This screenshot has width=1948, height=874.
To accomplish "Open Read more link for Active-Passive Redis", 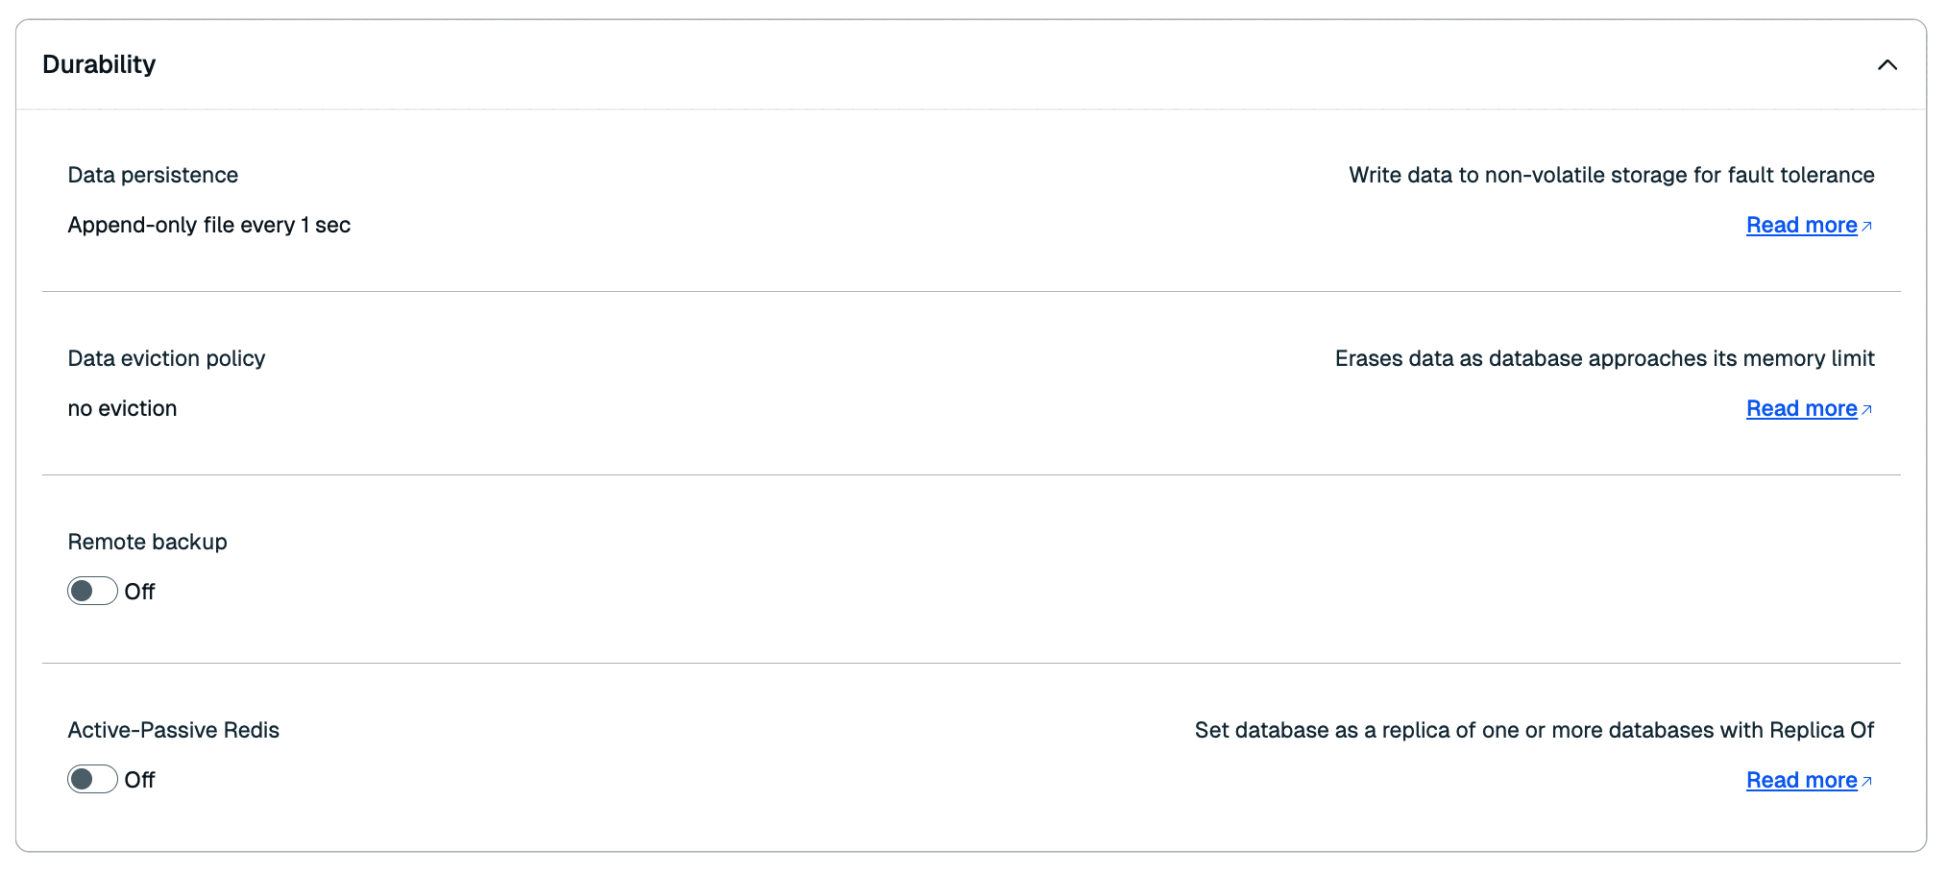I will pyautogui.click(x=1801, y=781).
